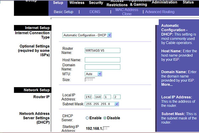The width and height of the screenshot is (199, 133).
Task: Click the DDNS sub-tab link
Action: [95, 12]
